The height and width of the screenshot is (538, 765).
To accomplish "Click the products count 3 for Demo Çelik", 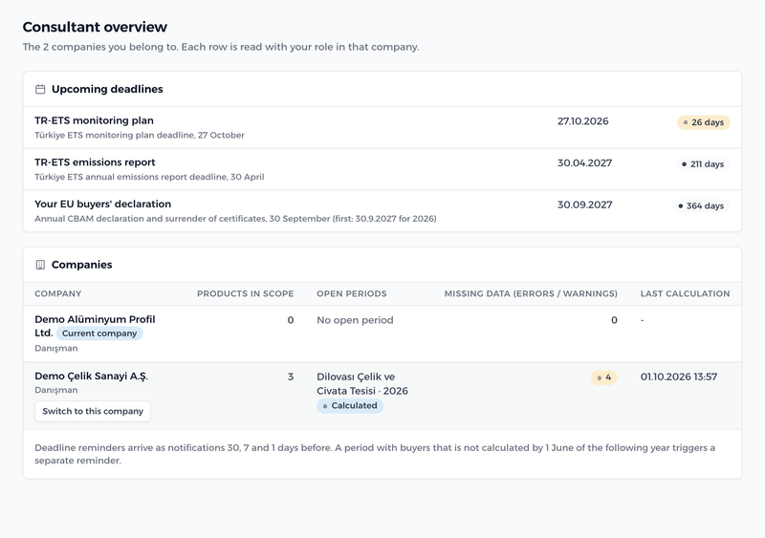I will pos(291,377).
